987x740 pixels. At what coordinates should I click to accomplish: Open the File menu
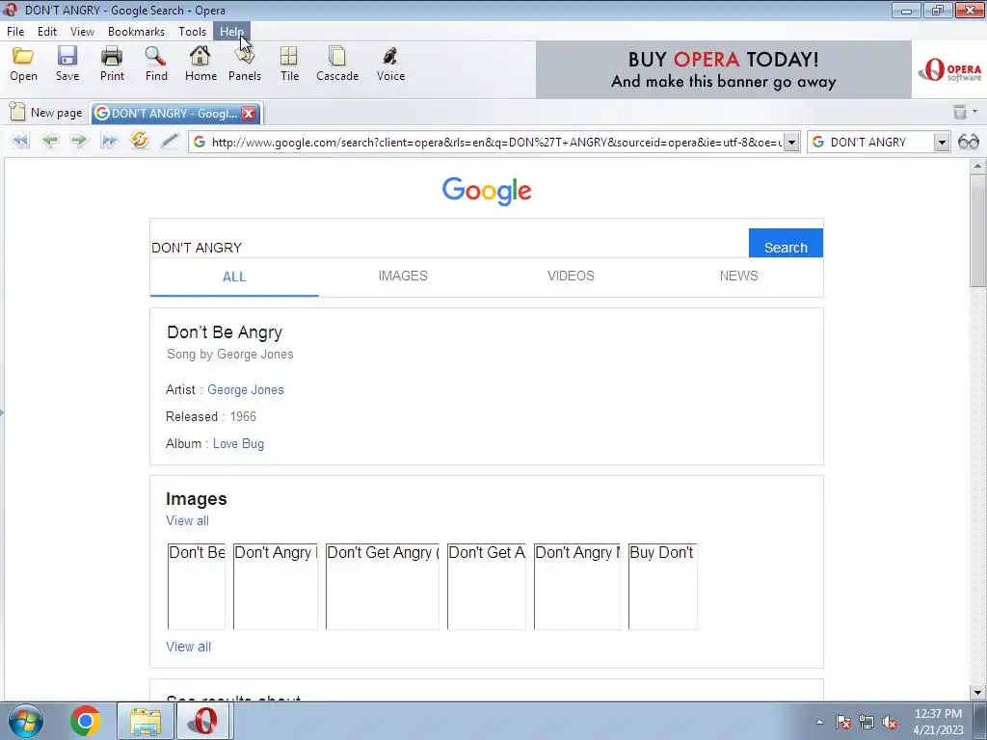[x=15, y=32]
